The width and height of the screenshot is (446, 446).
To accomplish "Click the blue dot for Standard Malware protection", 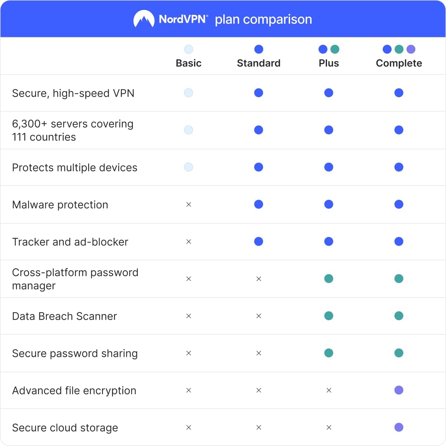I will [x=259, y=204].
